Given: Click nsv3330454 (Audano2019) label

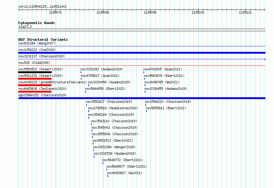Looking at the screenshot, I should click(x=109, y=82).
